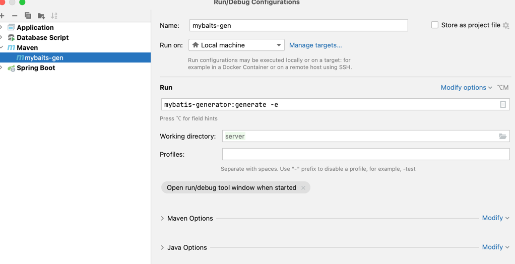Click 'Press ⌥ for field hints' text
The height and width of the screenshot is (264, 515).
[x=188, y=118]
